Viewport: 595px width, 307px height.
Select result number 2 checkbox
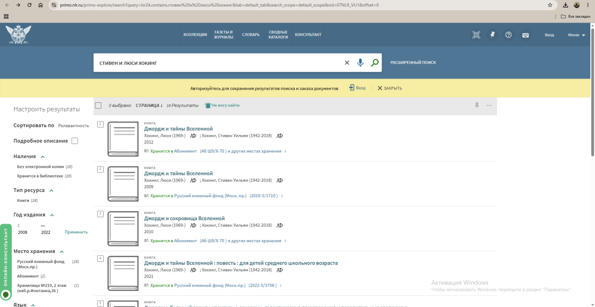[x=100, y=169]
